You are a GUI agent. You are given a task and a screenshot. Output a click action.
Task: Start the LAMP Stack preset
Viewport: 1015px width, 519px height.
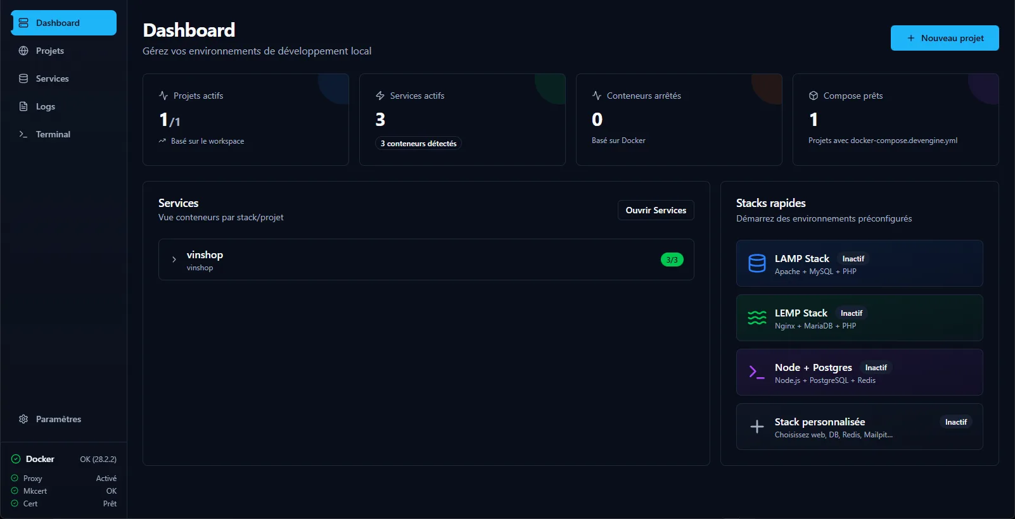click(x=860, y=263)
